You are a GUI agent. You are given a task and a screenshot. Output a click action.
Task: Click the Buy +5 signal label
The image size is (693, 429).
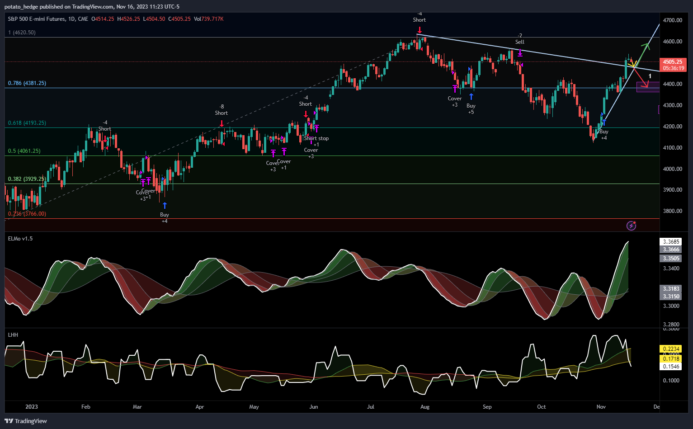(x=471, y=109)
